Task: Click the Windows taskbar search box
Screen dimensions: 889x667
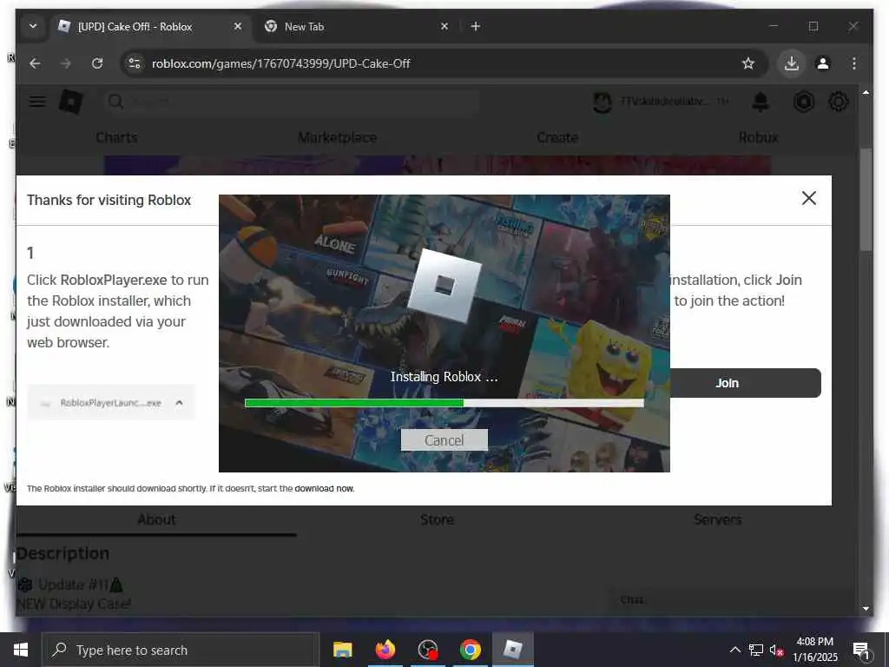Action: pos(181,650)
